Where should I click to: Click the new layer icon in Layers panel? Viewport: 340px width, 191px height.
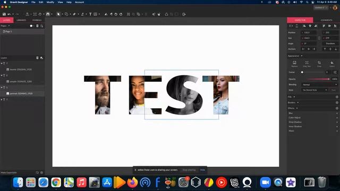(41, 58)
